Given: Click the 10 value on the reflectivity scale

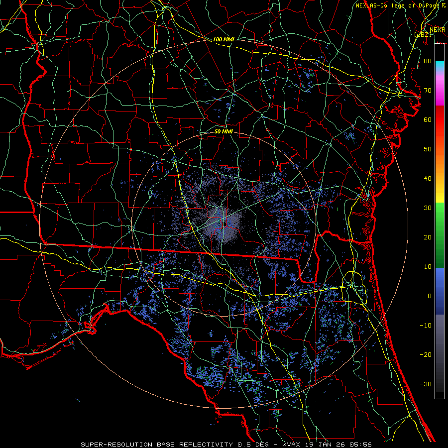Looking at the screenshot, I should click(x=428, y=267).
